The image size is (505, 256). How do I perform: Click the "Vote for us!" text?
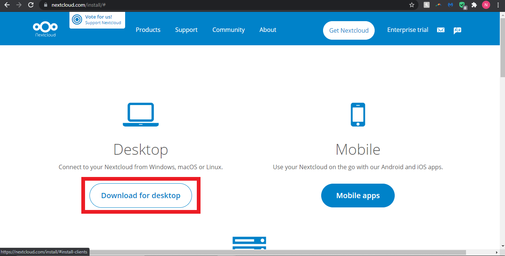98,17
